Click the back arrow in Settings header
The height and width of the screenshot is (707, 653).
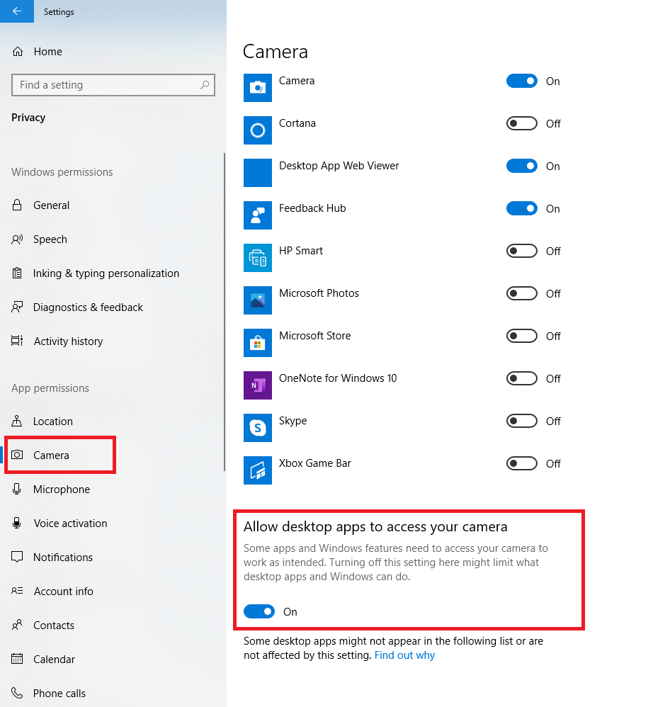[x=17, y=11]
